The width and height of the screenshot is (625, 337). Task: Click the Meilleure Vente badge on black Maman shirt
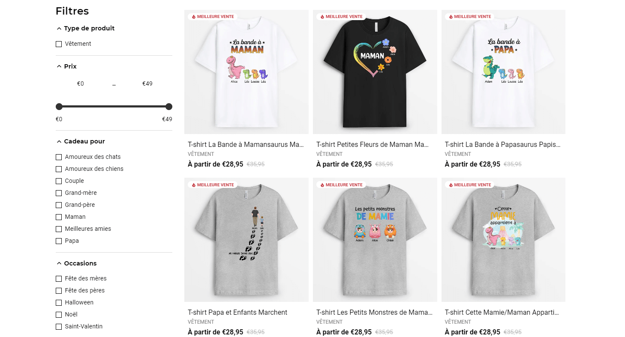pos(341,17)
